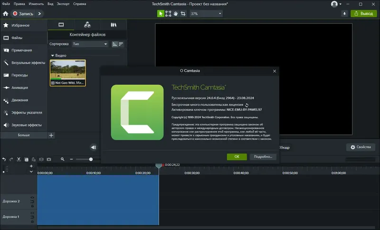Select the Nat Geo Wild video thumbnail

[x=68, y=73]
